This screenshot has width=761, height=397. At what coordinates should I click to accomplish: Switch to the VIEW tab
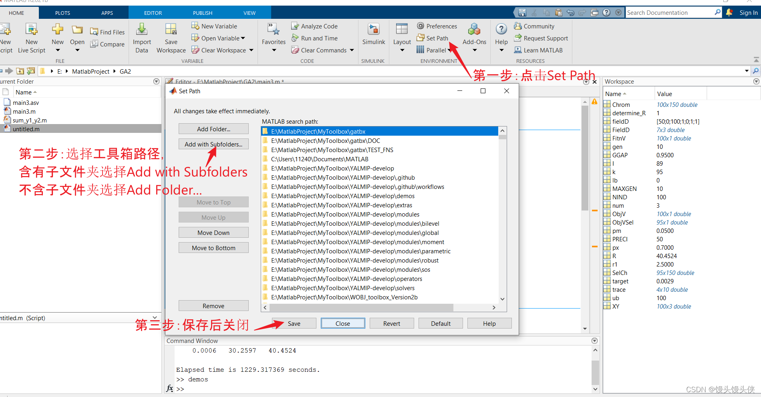pos(250,13)
